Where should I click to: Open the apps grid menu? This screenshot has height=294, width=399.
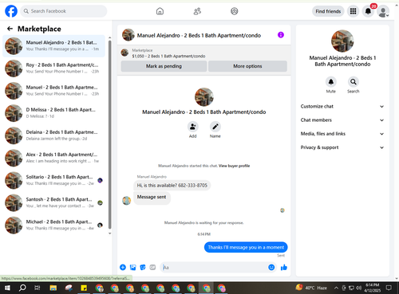pos(353,11)
